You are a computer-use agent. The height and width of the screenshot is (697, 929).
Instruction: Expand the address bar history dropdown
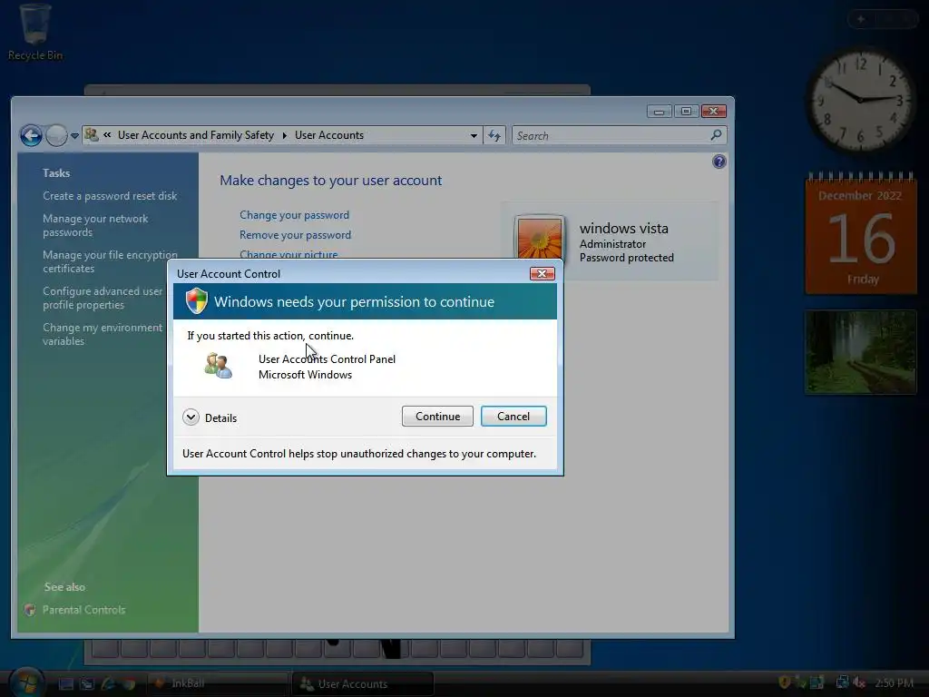coord(474,136)
